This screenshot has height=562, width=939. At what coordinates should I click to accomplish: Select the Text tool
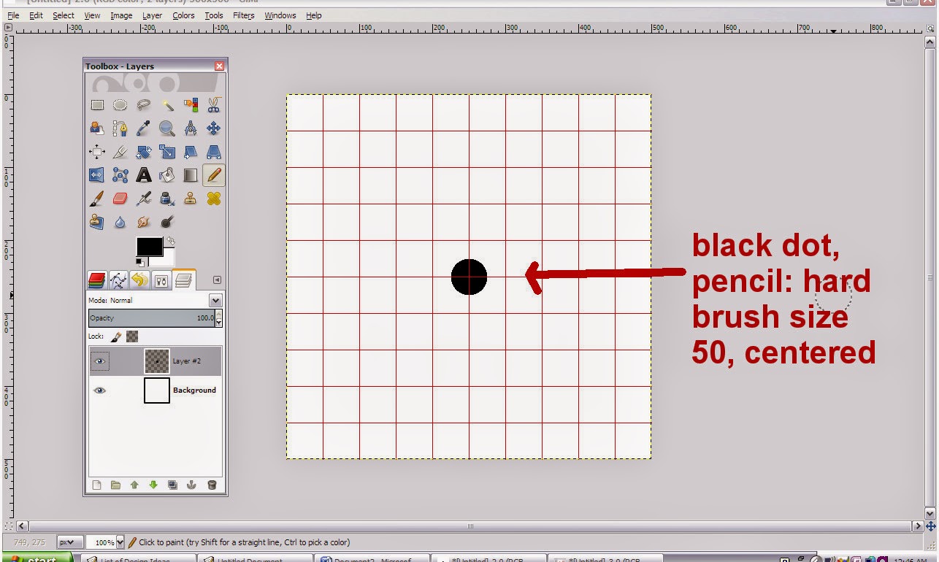click(144, 175)
